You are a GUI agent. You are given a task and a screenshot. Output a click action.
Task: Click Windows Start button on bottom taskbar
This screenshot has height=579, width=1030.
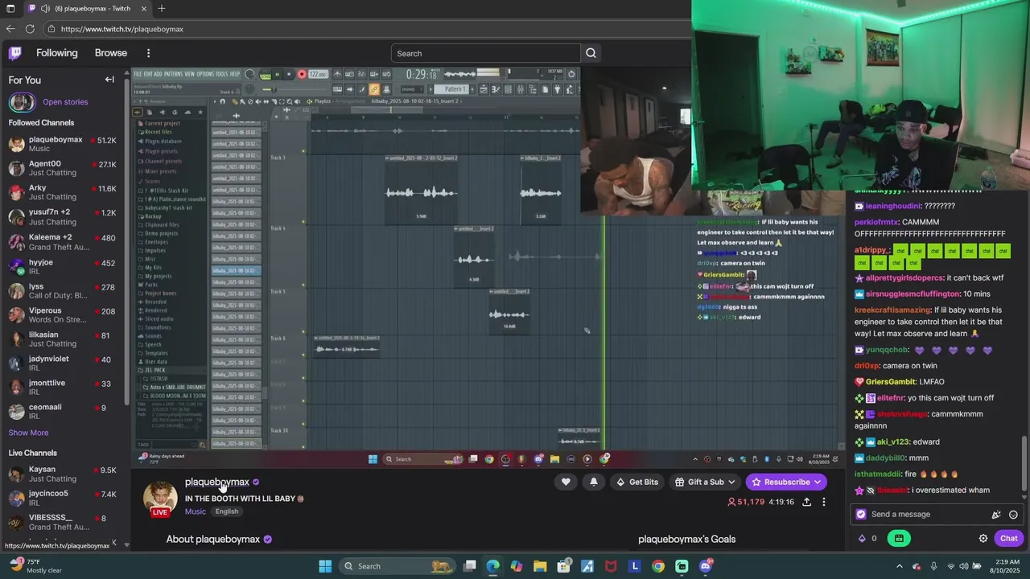(x=325, y=566)
